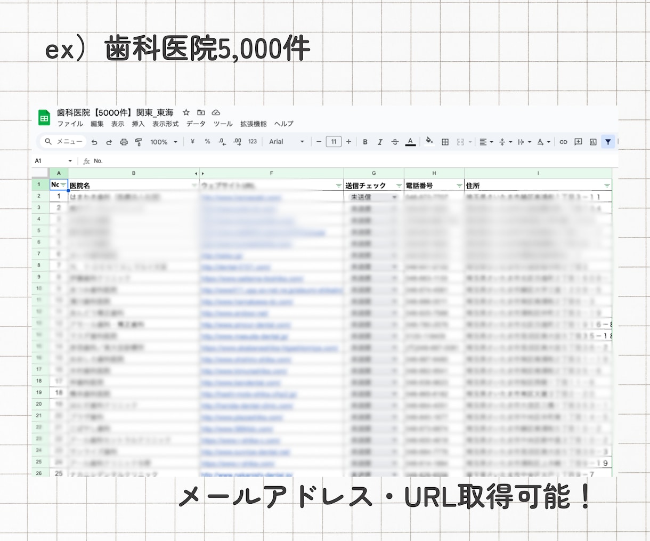Click the move-to-folder icon beside title
This screenshot has height=541, width=650.
201,112
